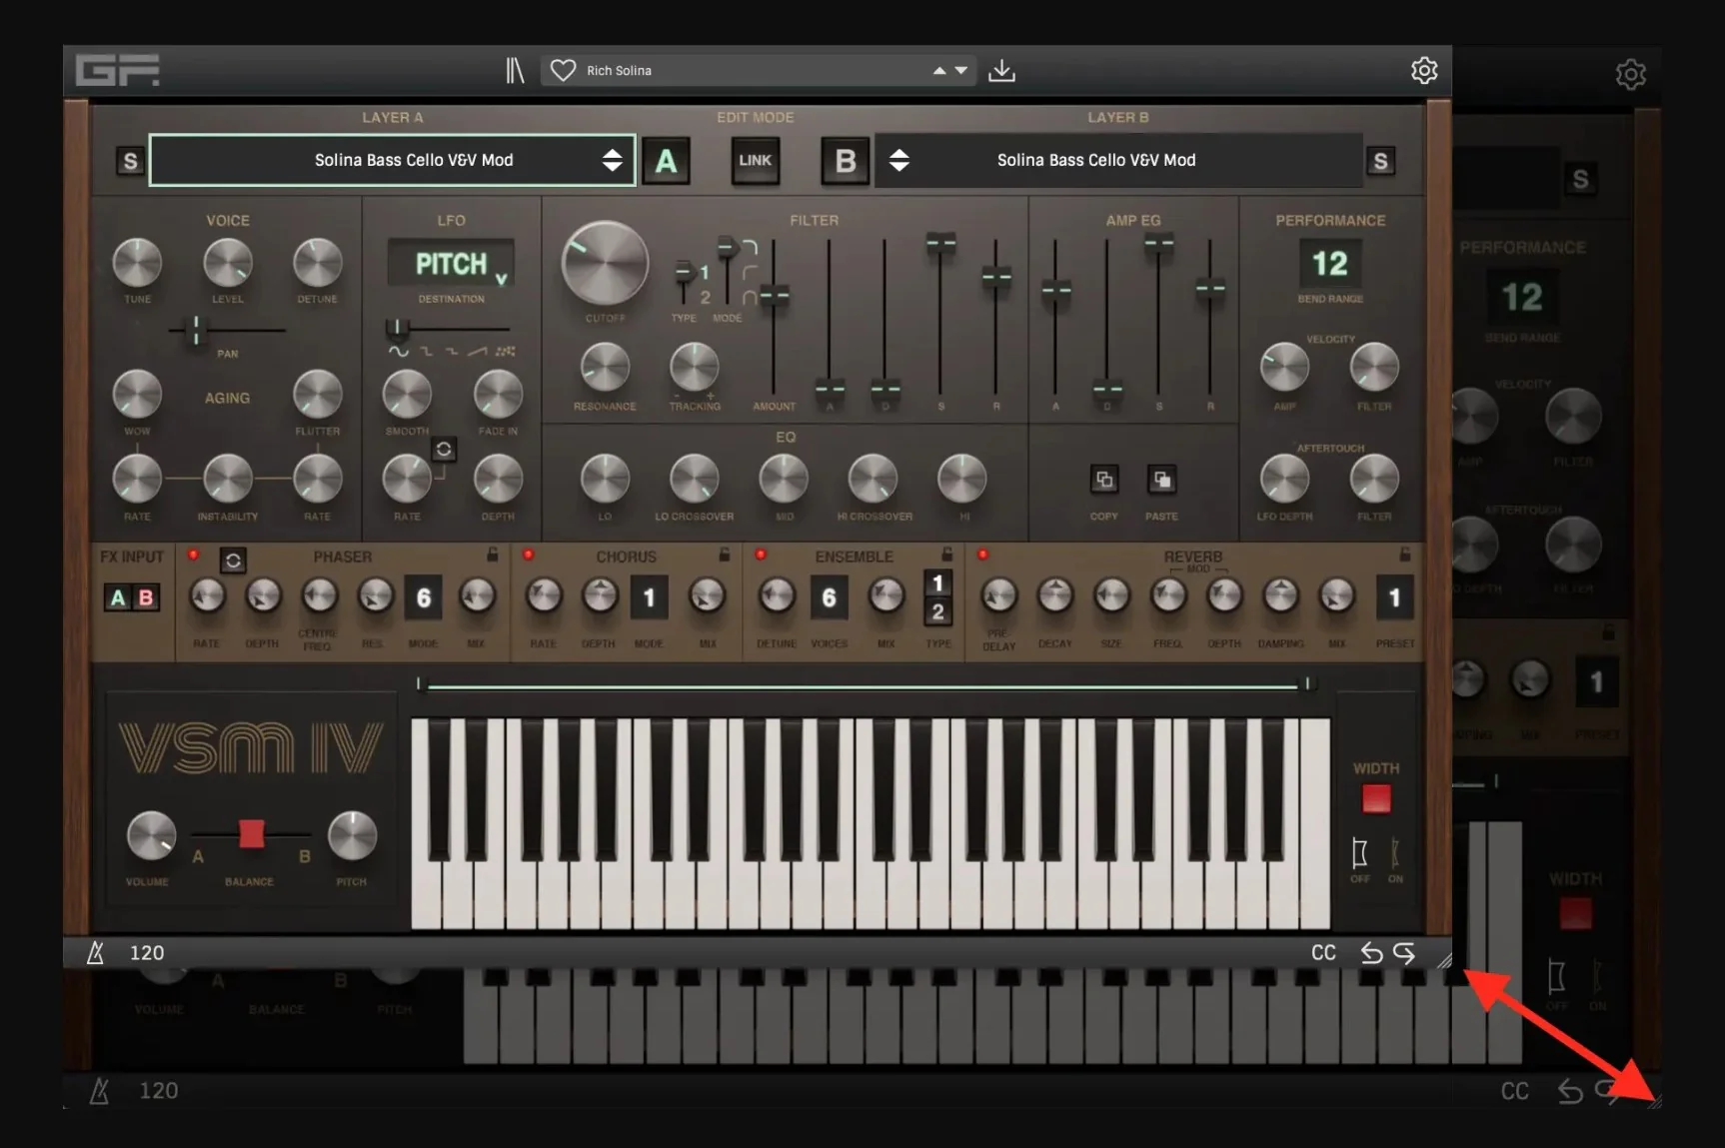Select the sine LFO waveform icon
This screenshot has height=1148, width=1725.
point(399,351)
